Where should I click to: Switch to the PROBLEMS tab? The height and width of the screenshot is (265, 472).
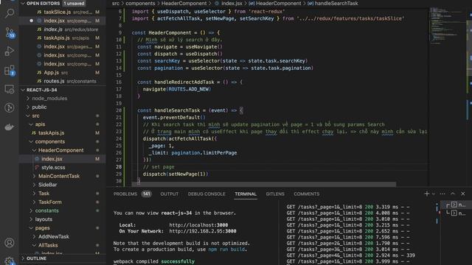point(125,194)
